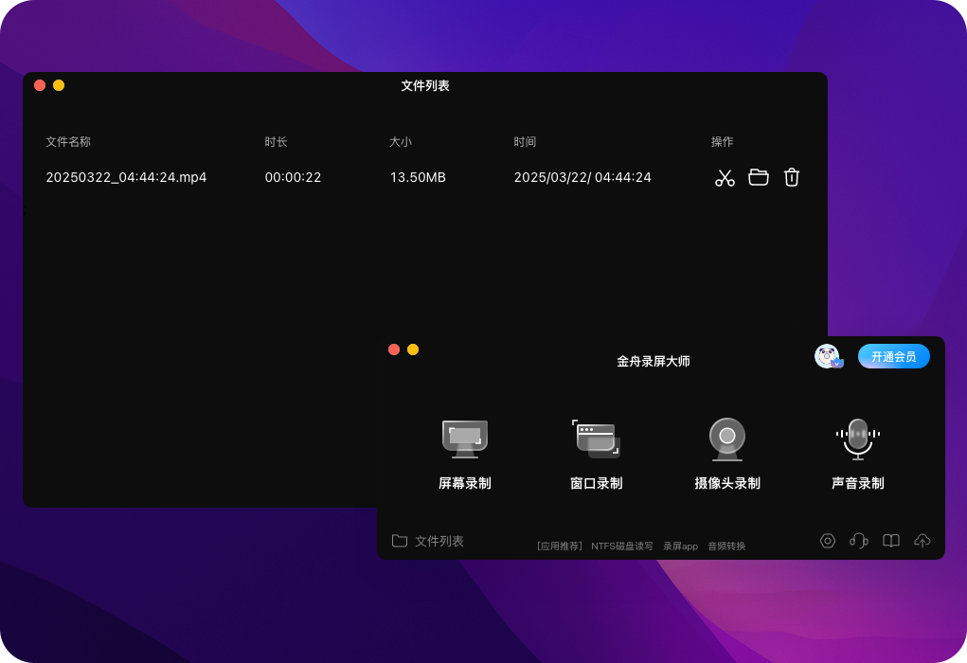Click the 文件名称 column header
The width and height of the screenshot is (967, 663).
(68, 142)
